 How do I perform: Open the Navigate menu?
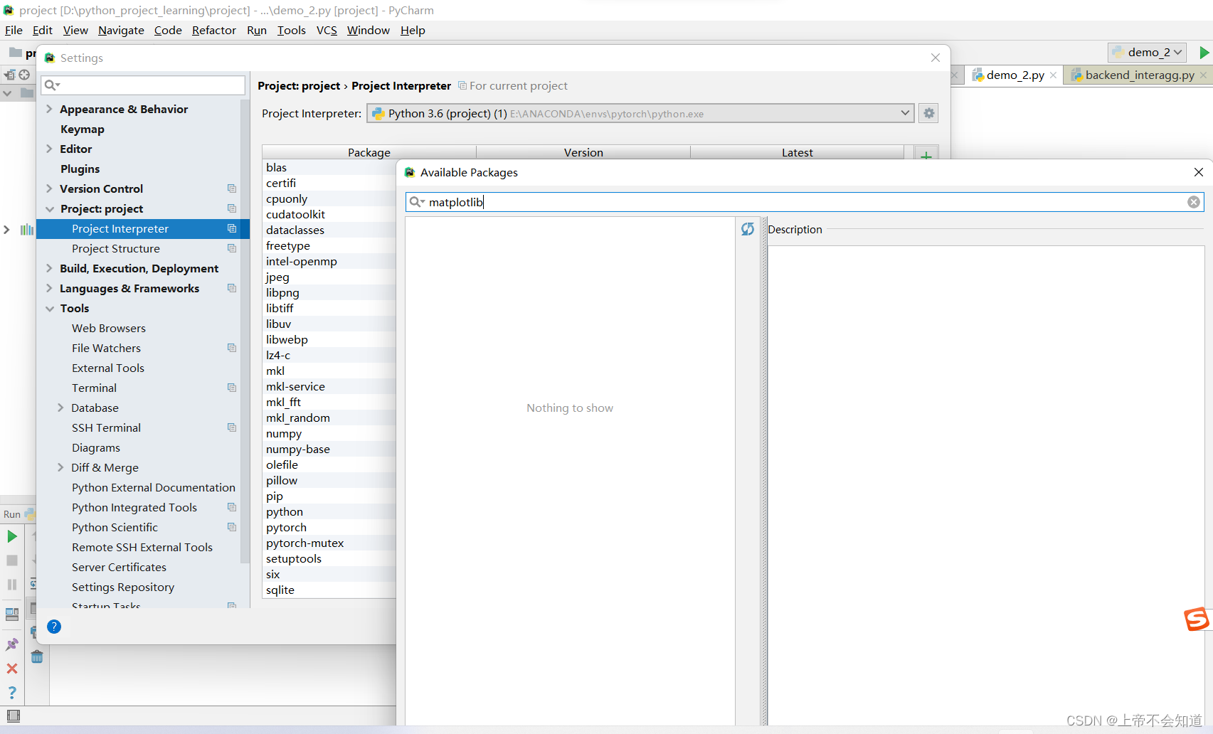pos(121,30)
